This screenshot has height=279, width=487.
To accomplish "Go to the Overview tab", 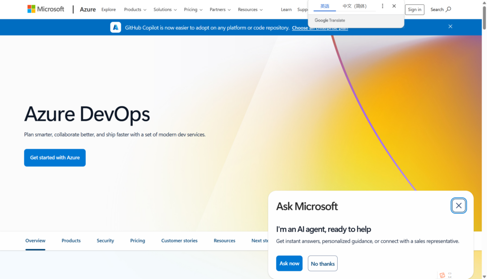I will click(35, 241).
